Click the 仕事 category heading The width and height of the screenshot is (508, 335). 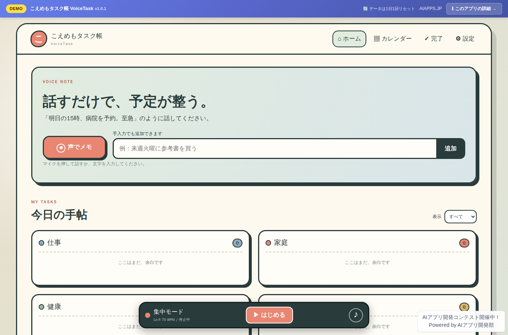pos(54,243)
